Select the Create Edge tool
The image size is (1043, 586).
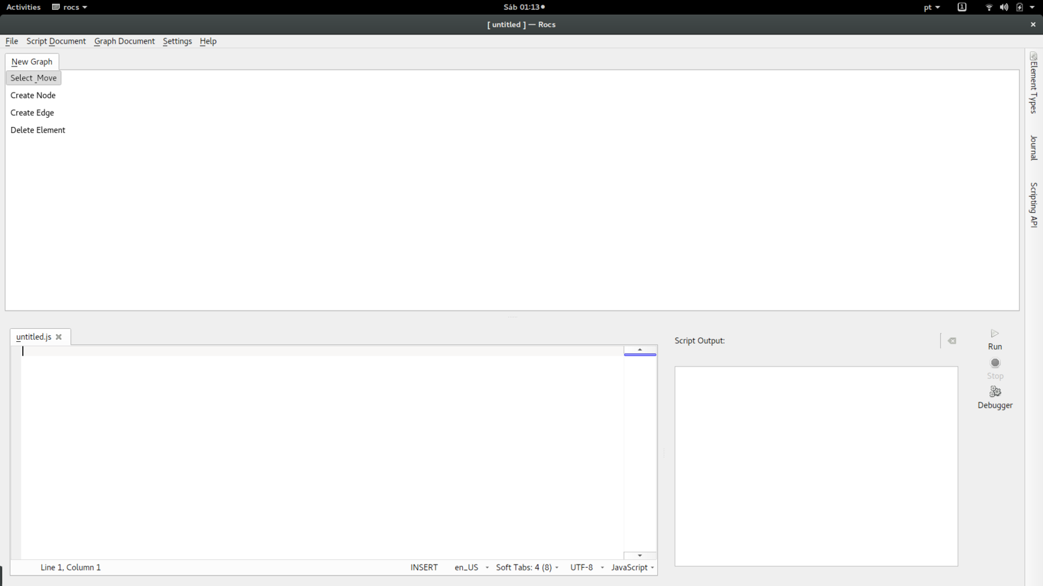click(x=32, y=113)
